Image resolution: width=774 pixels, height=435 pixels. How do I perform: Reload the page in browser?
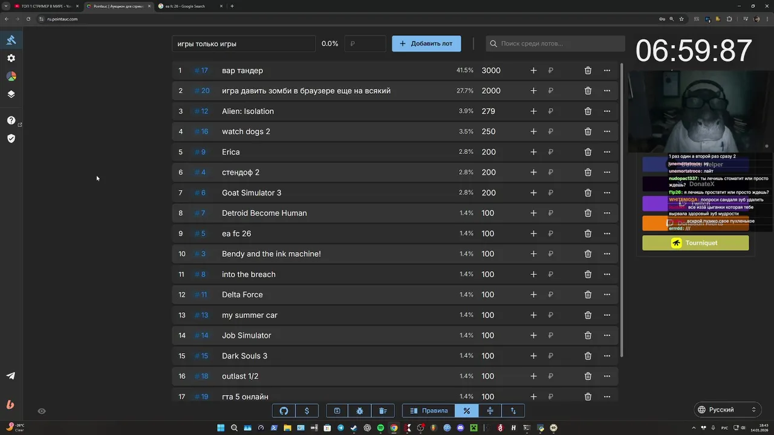[x=28, y=19]
